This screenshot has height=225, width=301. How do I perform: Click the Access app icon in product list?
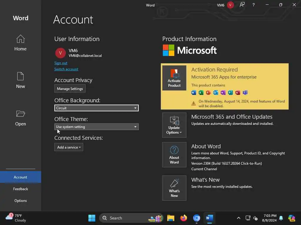(238, 93)
